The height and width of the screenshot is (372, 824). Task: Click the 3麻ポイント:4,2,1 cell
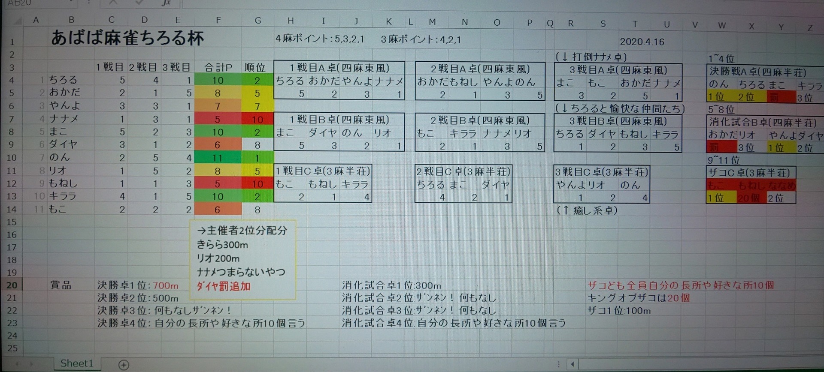[x=421, y=40]
